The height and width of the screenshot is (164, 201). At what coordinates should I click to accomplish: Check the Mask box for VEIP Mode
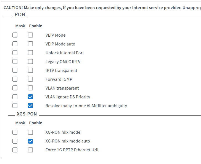click(x=15, y=35)
